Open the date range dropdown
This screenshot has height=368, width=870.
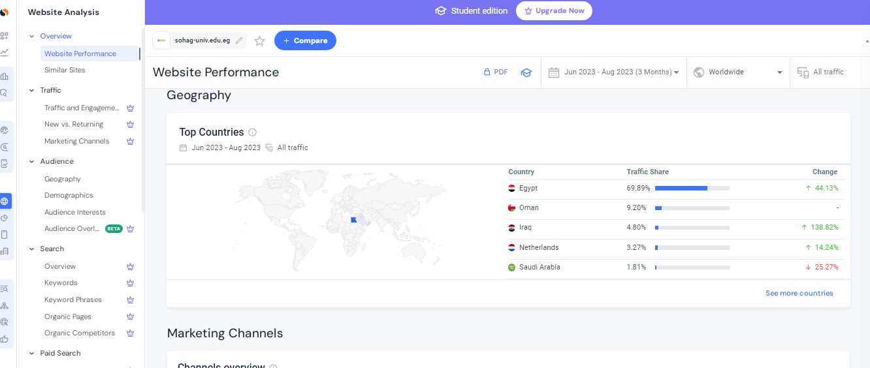pyautogui.click(x=614, y=72)
